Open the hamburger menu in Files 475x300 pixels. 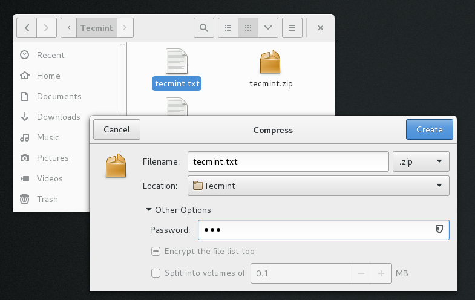tap(292, 28)
